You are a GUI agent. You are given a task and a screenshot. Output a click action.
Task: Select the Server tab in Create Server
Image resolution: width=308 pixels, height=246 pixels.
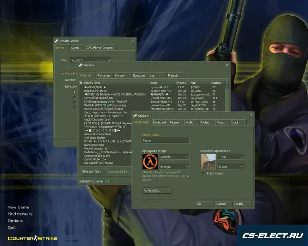point(61,47)
